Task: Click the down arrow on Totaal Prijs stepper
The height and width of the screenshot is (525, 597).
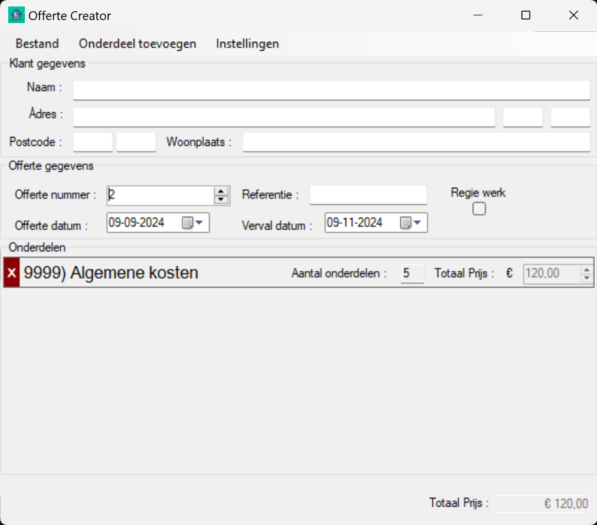Action: [x=586, y=277]
